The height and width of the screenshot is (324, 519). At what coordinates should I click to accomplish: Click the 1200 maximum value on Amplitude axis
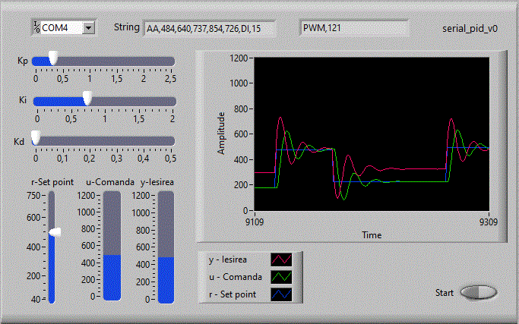point(239,58)
